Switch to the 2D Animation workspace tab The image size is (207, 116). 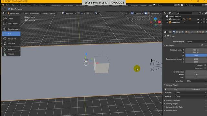[x=56, y=5]
